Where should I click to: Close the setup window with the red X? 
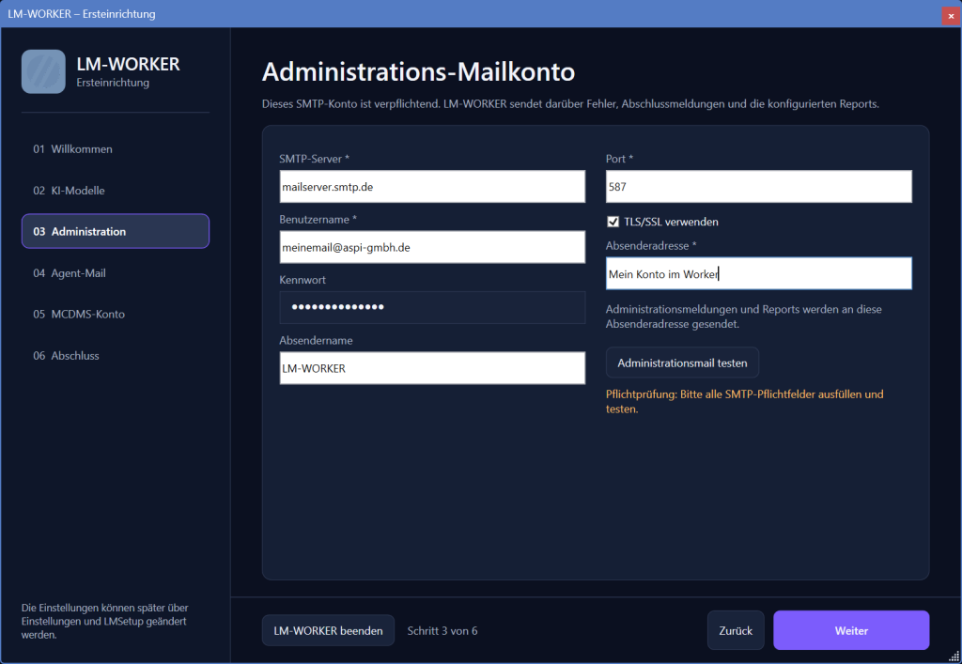pos(951,16)
